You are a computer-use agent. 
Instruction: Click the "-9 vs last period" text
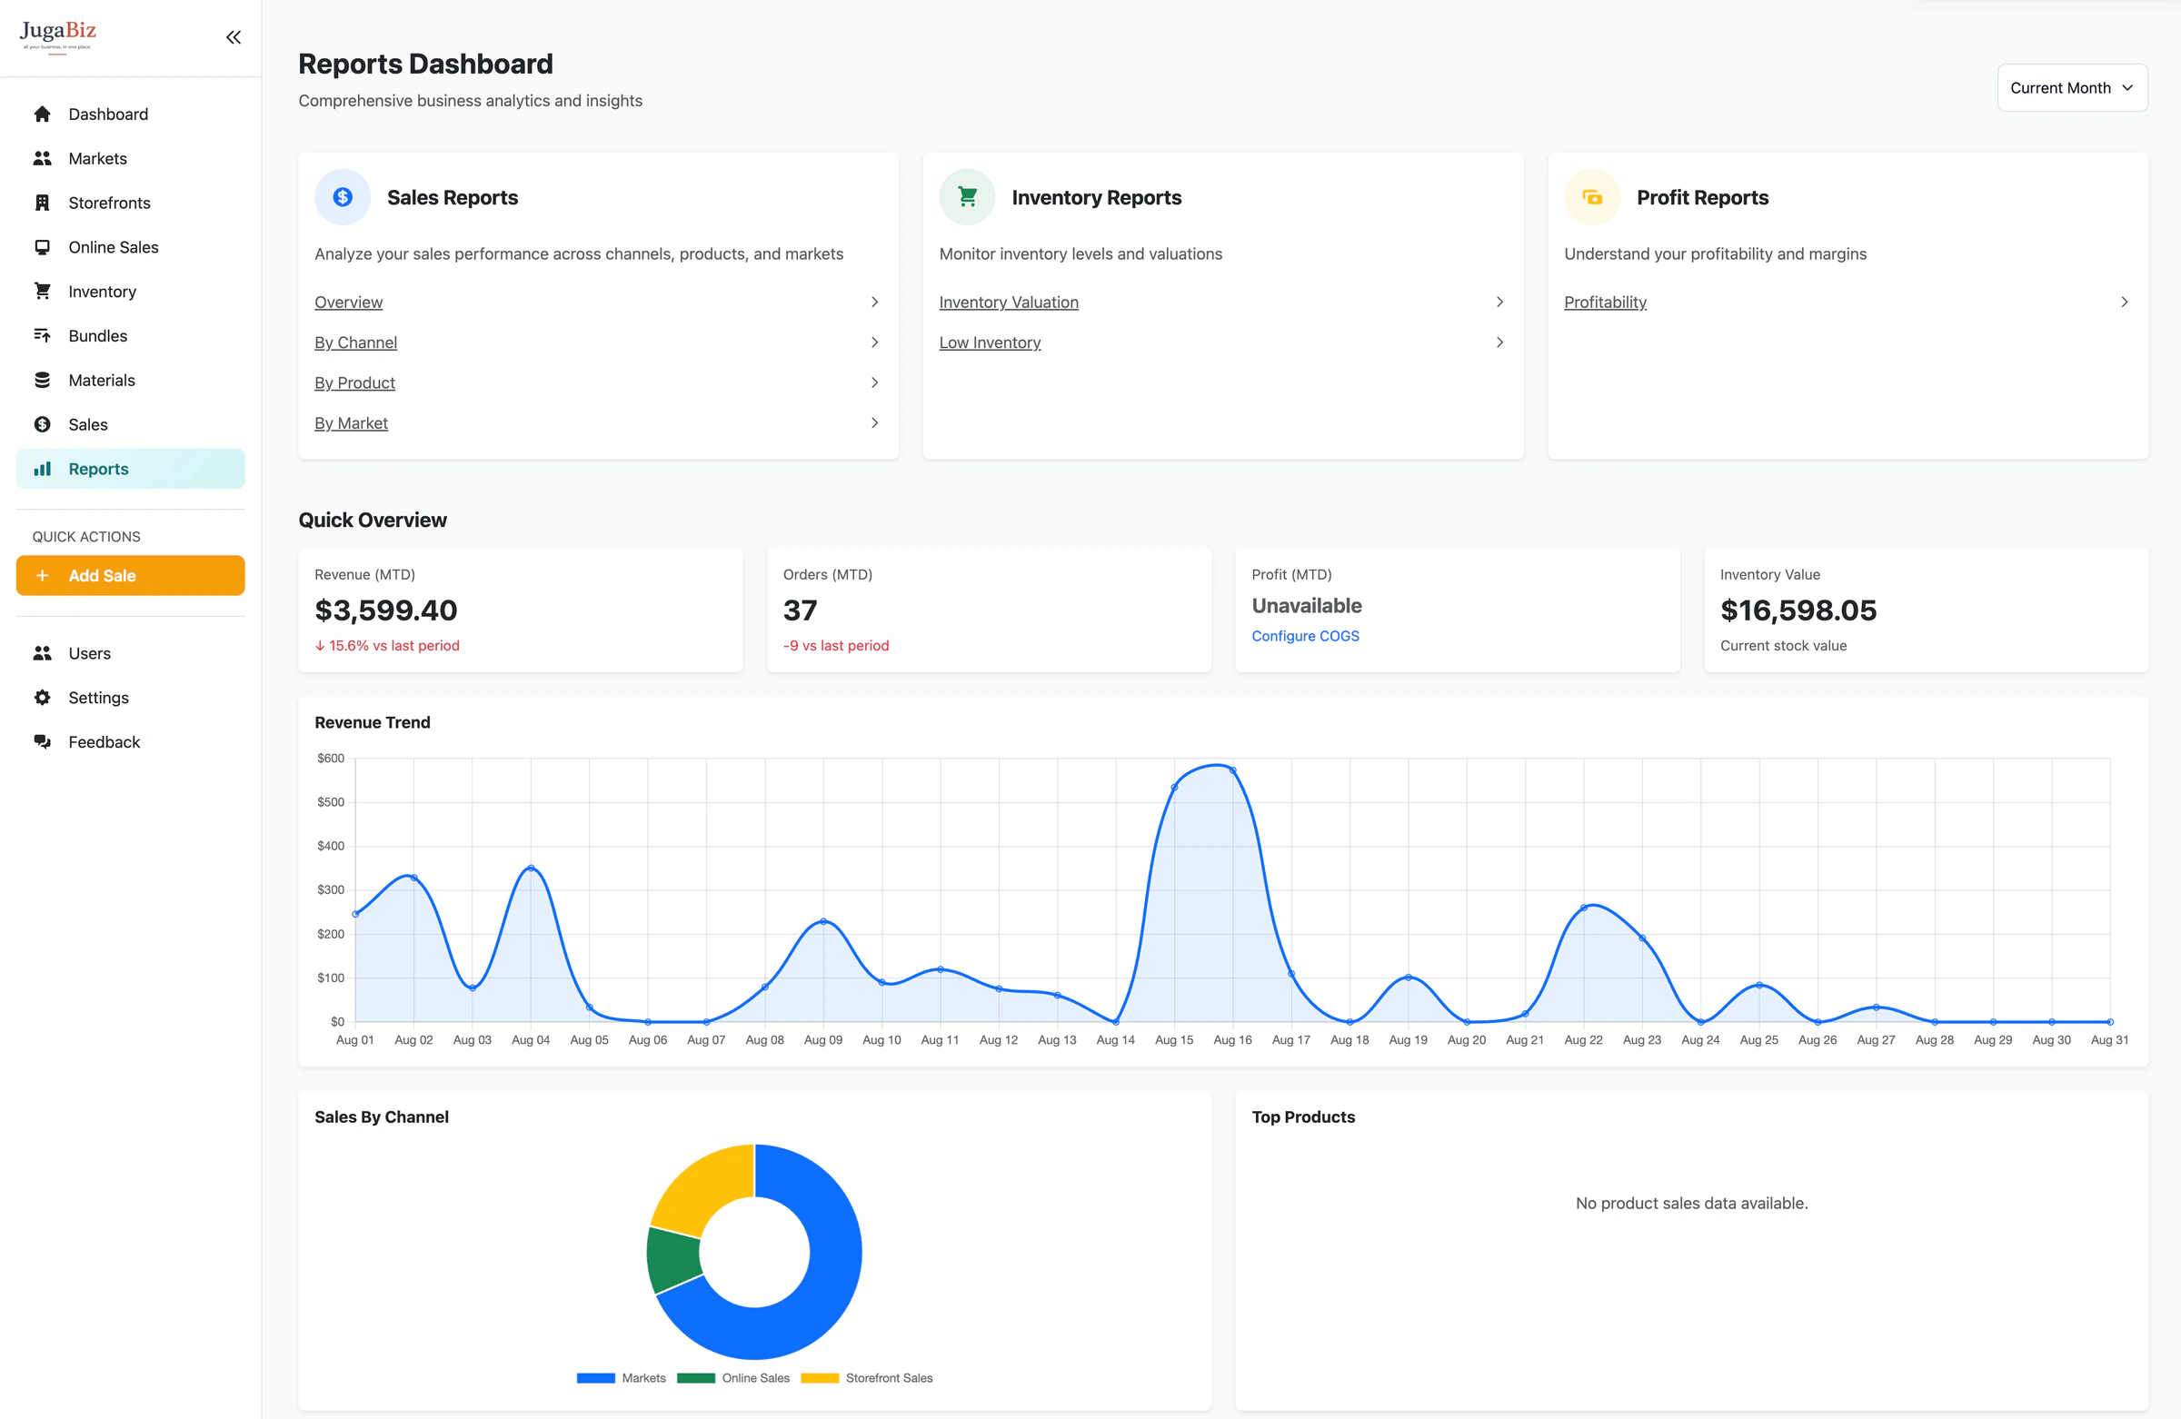[836, 646]
